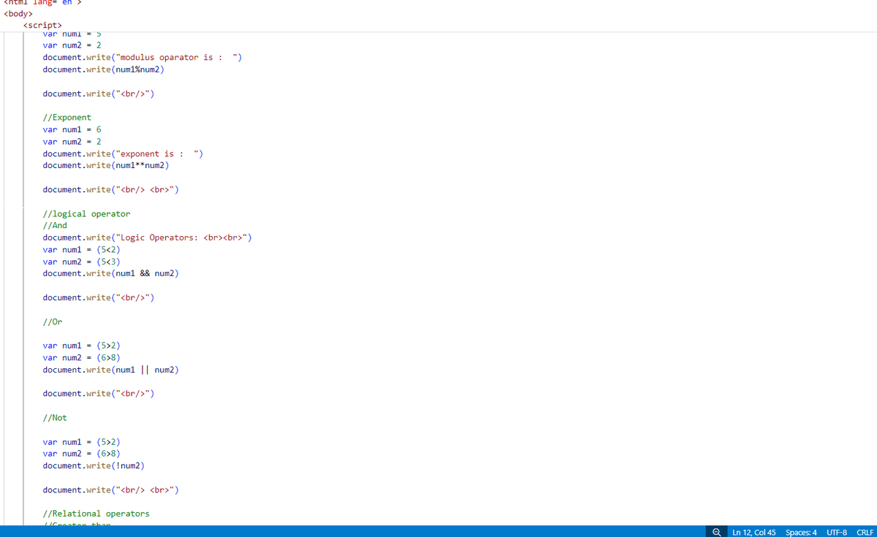
Task: Place cursor on document.write(num1 || num2)
Action: pyautogui.click(x=111, y=370)
